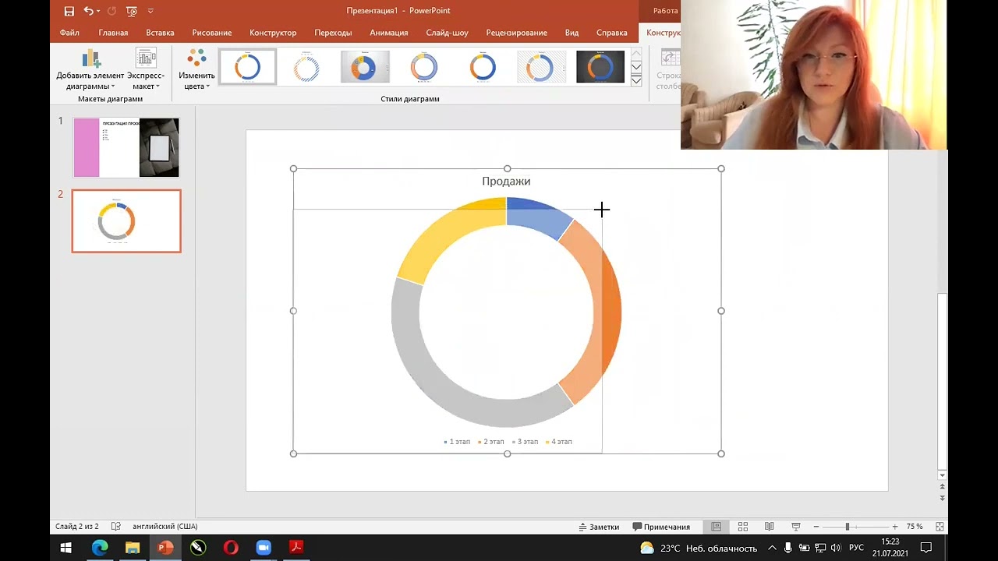The width and height of the screenshot is (998, 561).
Task: Open the Переходы ribbon tab
Action: tap(333, 33)
